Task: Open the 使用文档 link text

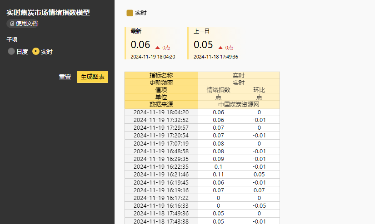Action: pos(26,24)
